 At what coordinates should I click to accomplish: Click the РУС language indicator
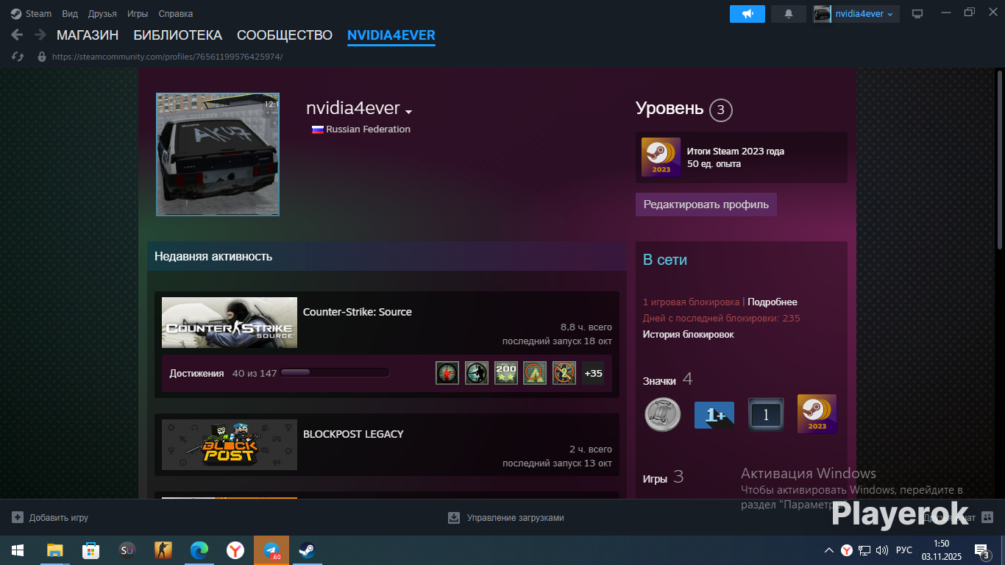click(x=904, y=550)
